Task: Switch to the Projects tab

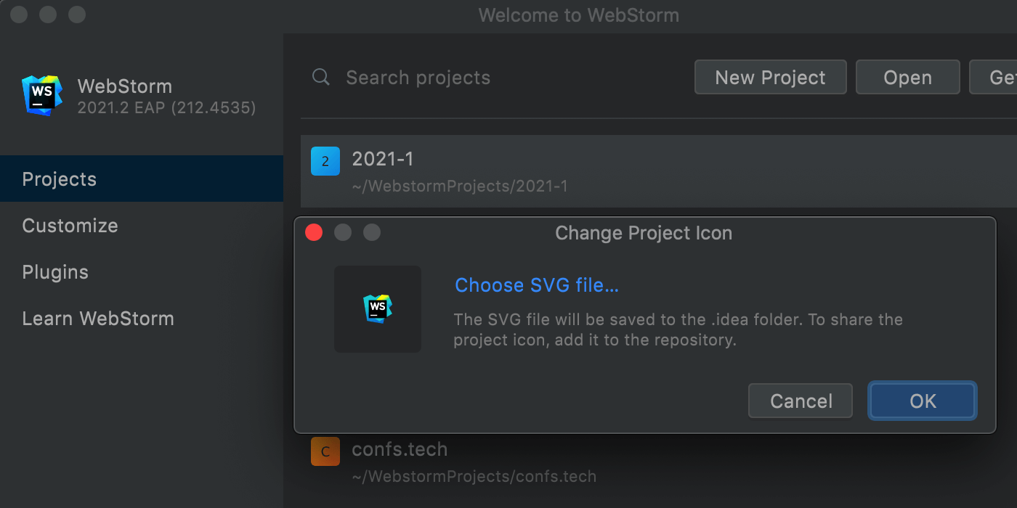Action: click(x=59, y=179)
